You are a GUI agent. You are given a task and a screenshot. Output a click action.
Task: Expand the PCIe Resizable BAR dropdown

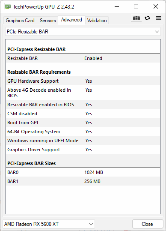[83, 32]
